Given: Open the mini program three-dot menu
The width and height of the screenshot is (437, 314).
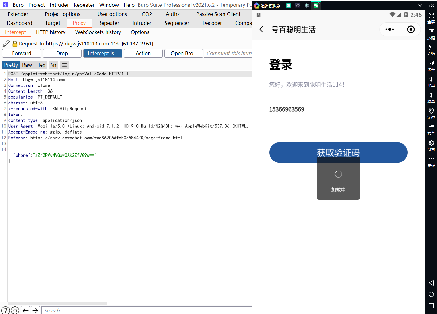Looking at the screenshot, I should tap(389, 29).
